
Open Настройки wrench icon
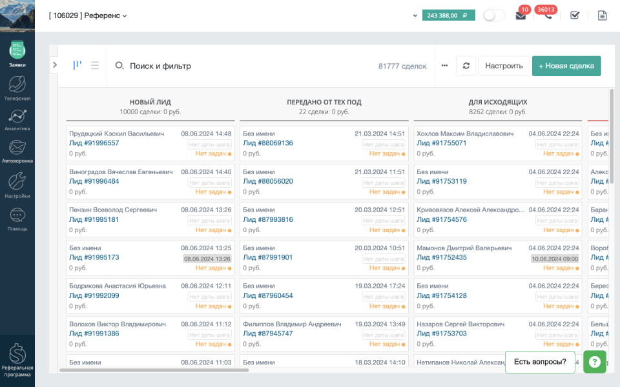click(x=17, y=184)
